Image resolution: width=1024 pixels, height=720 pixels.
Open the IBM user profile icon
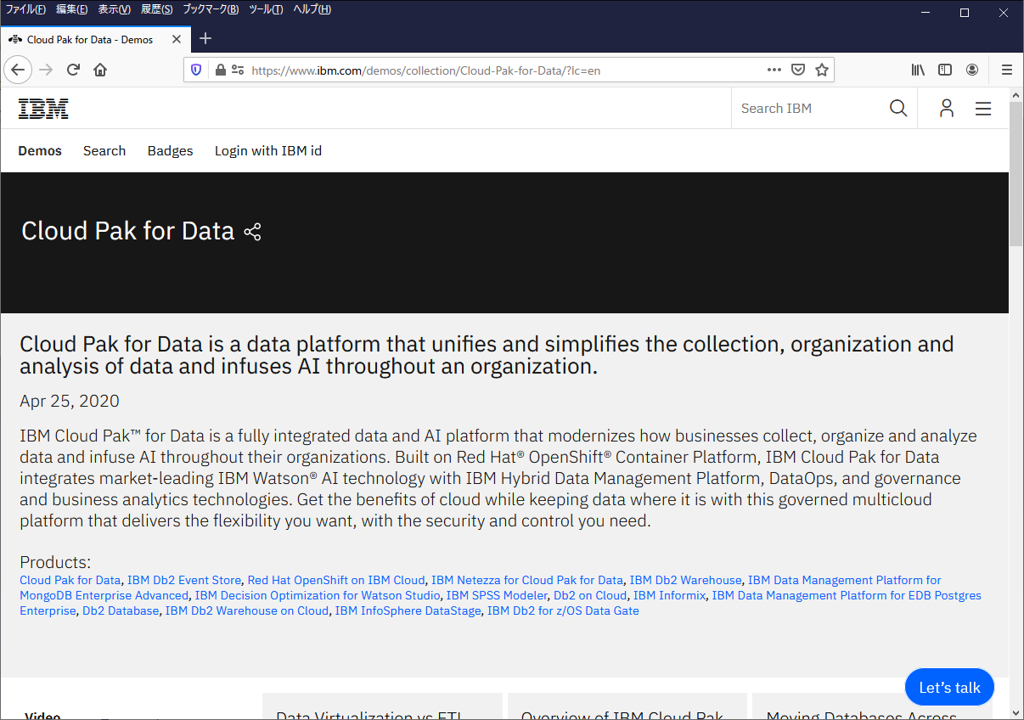(x=946, y=109)
